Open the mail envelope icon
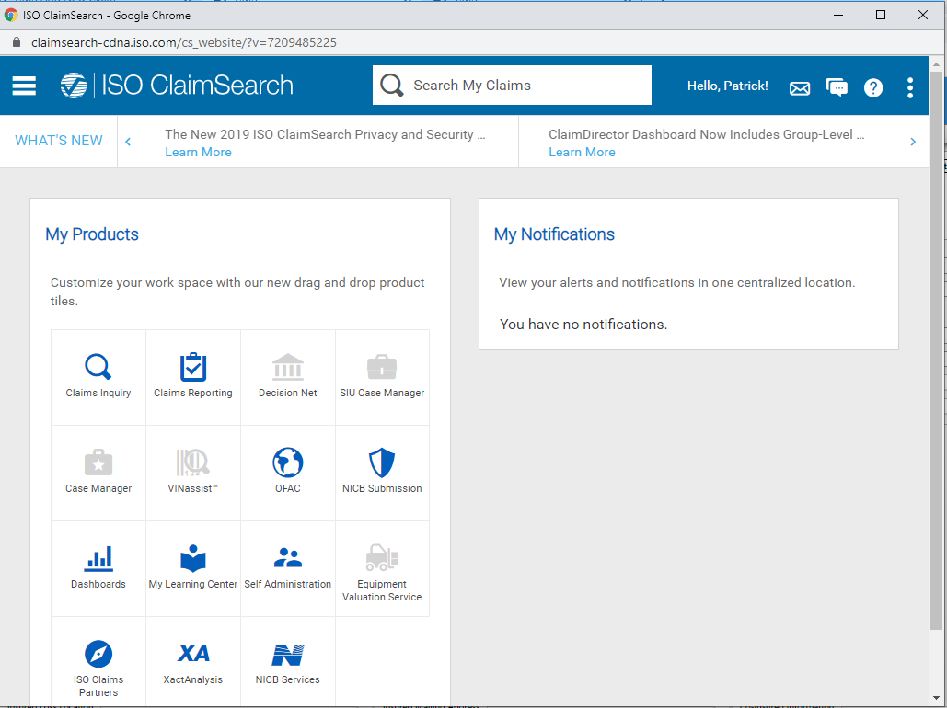 tap(800, 88)
